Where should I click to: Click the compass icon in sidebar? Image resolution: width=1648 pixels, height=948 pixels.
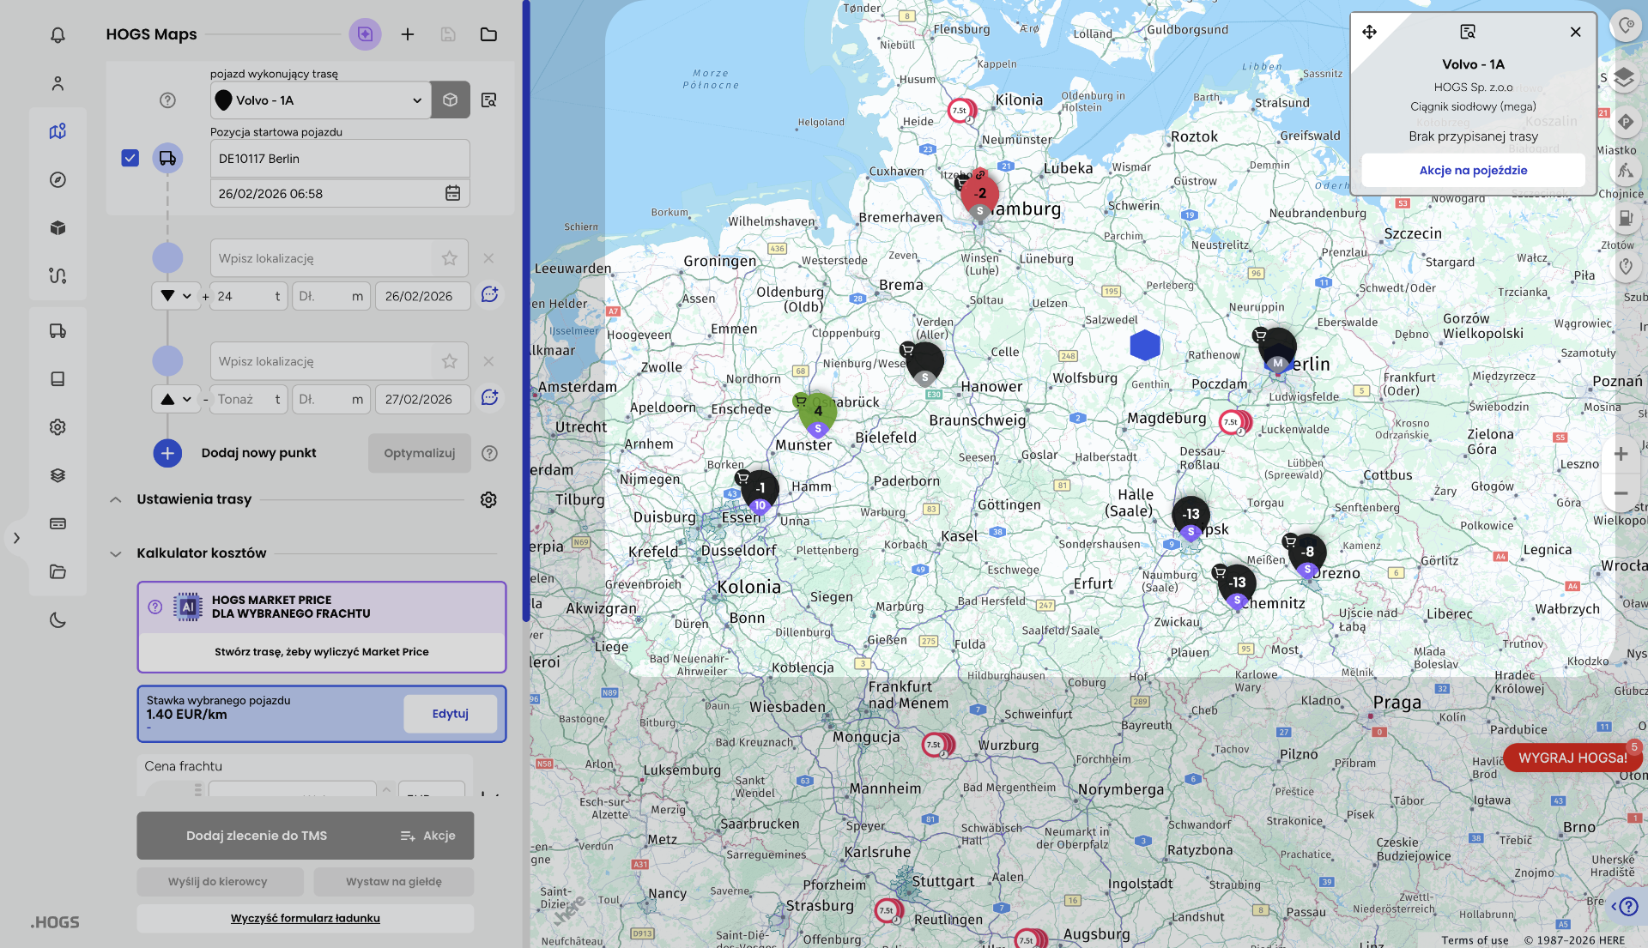click(58, 179)
